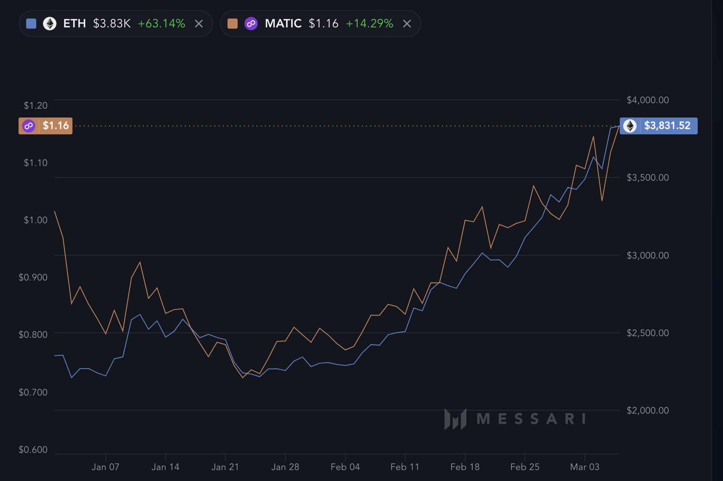Click the orange MATIC color swatch
Image resolution: width=723 pixels, height=481 pixels.
pos(233,24)
